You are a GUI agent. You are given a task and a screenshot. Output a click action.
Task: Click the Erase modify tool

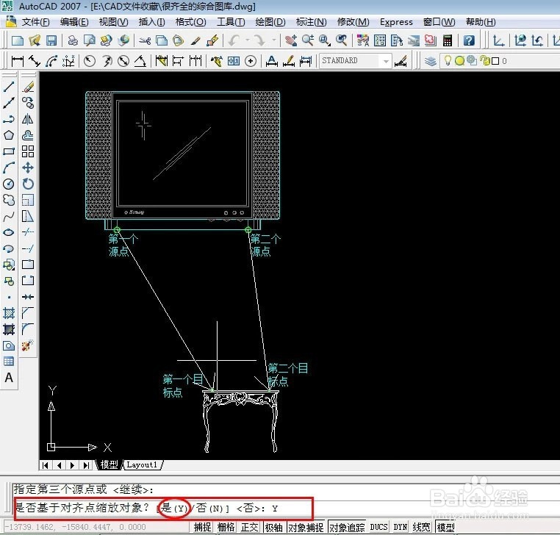[x=28, y=87]
